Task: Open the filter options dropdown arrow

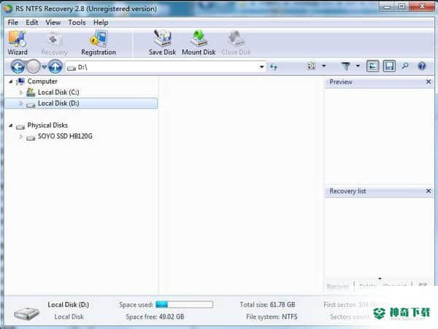Action: pyautogui.click(x=358, y=66)
